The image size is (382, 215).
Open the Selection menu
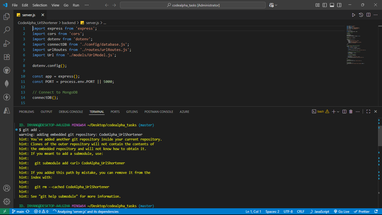coord(40,5)
